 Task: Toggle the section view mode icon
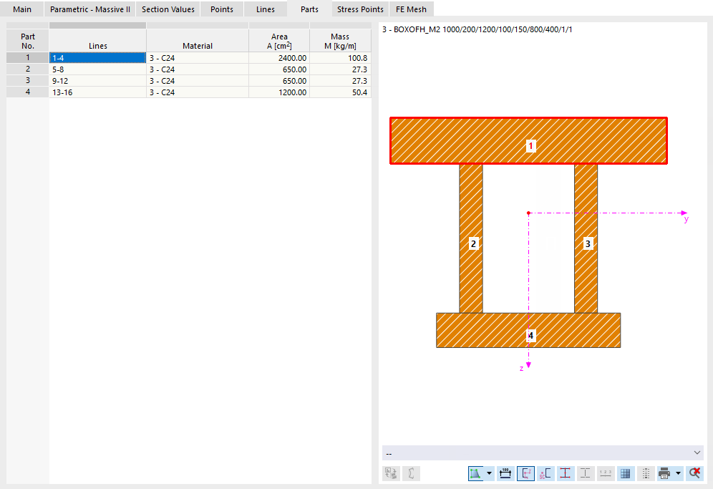[475, 473]
